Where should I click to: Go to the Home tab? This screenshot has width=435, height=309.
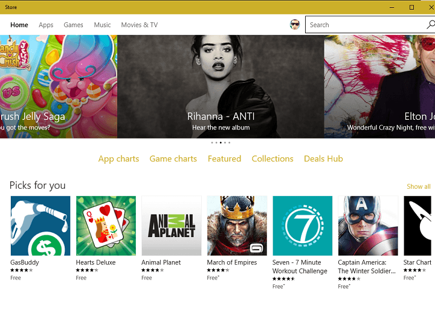(19, 25)
